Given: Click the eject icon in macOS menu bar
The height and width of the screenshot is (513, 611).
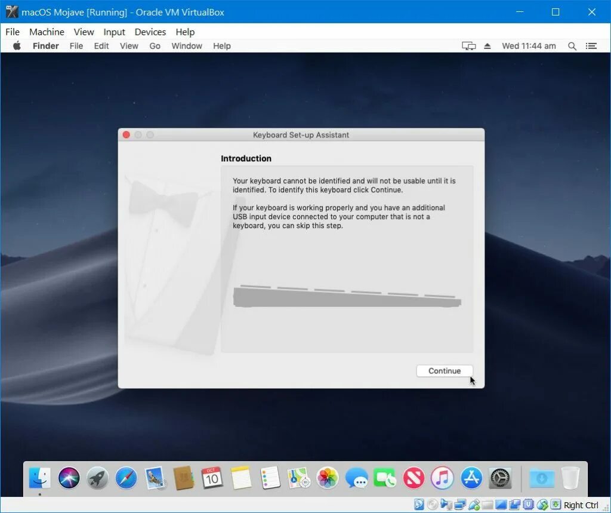Looking at the screenshot, I should (x=487, y=46).
